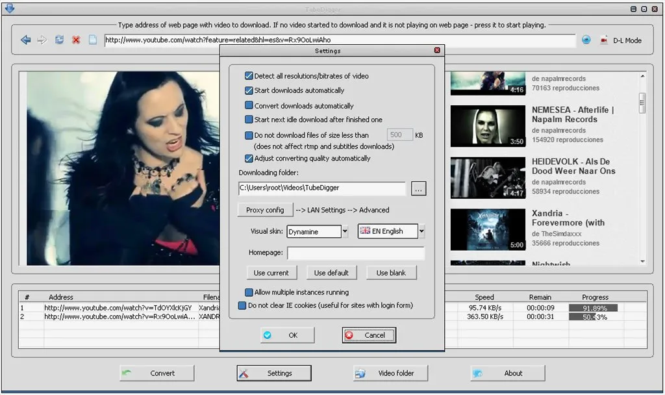Viewport: 665px width, 395px height.
Task: Maximize the TubeDigger window
Action: pos(644,9)
